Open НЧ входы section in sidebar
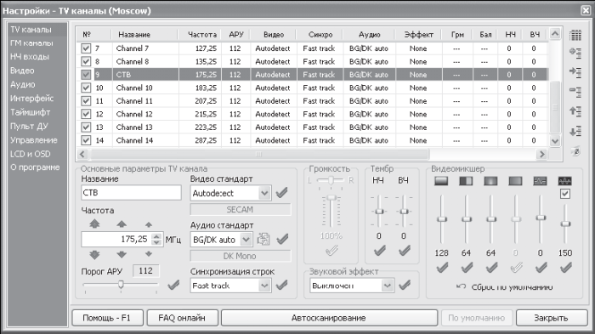The image size is (595, 334). pyautogui.click(x=30, y=57)
